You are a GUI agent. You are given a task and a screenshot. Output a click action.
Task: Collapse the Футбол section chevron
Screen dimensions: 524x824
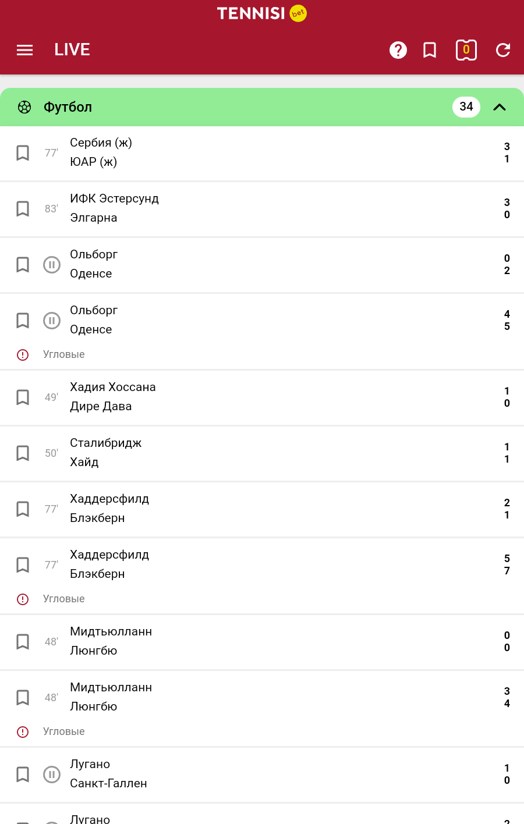[x=500, y=107]
